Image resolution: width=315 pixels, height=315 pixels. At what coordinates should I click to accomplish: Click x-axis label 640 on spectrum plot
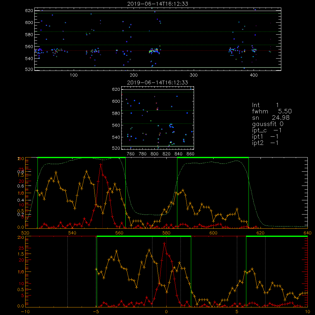[x=307, y=233]
